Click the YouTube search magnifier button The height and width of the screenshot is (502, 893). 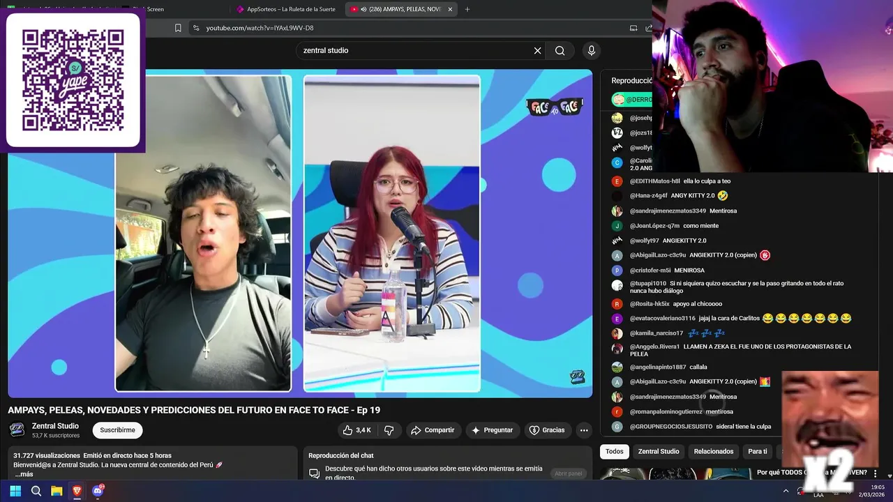tap(560, 50)
